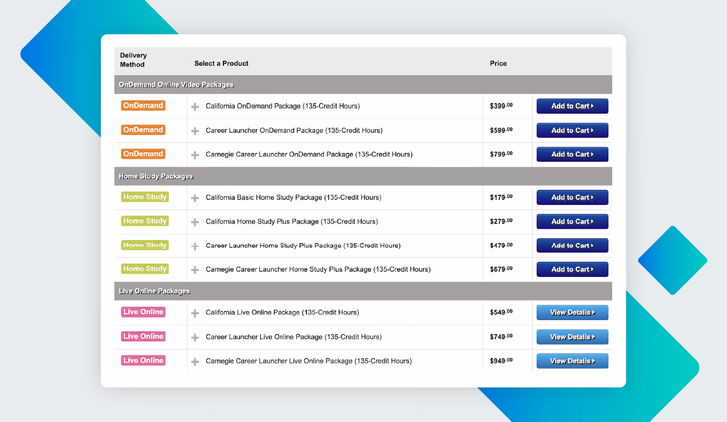This screenshot has width=727, height=422.
Task: Expand California Live Online Package plus icon
Action: pyautogui.click(x=195, y=313)
